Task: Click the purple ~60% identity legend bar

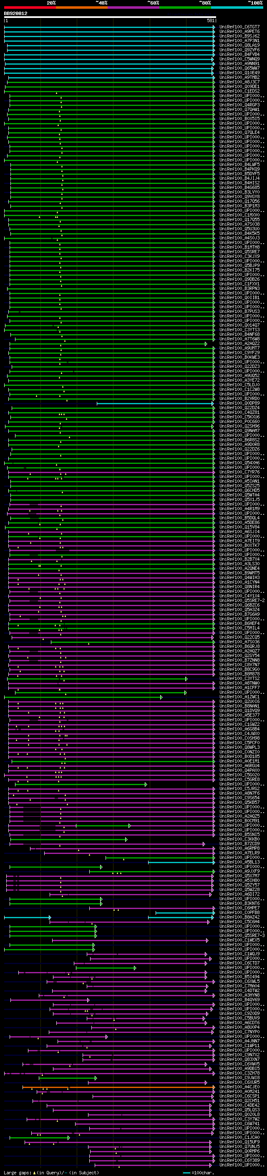Action: point(134,8)
